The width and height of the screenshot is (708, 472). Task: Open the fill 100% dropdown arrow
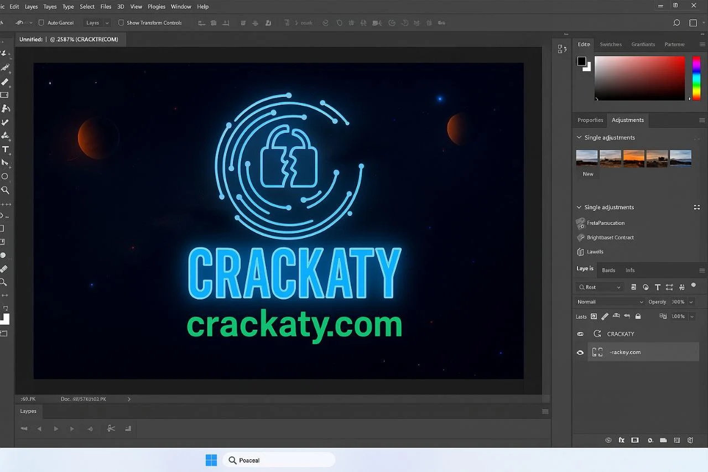[x=691, y=317]
